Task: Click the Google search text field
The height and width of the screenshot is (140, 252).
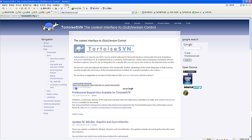Action: click(192, 48)
